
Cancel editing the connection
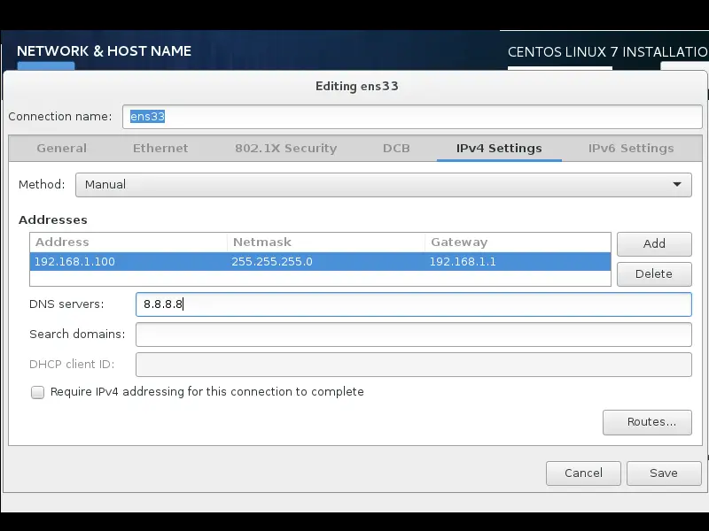(x=583, y=473)
